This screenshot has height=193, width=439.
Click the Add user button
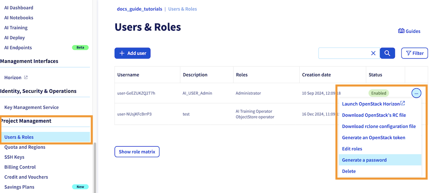[132, 53]
